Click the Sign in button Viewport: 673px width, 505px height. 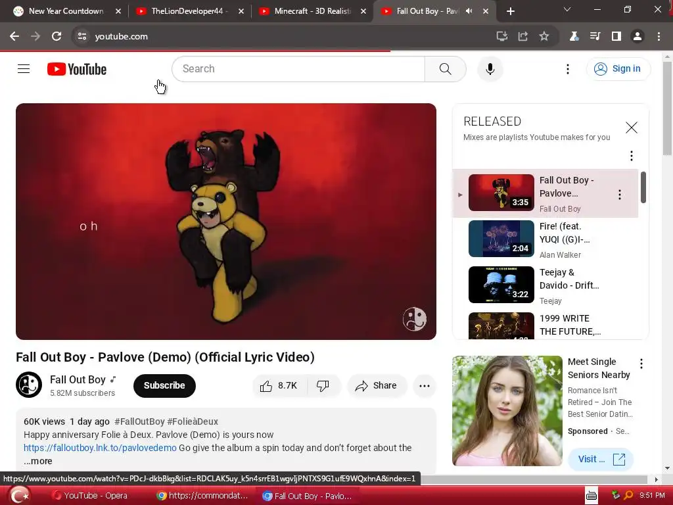click(x=618, y=68)
